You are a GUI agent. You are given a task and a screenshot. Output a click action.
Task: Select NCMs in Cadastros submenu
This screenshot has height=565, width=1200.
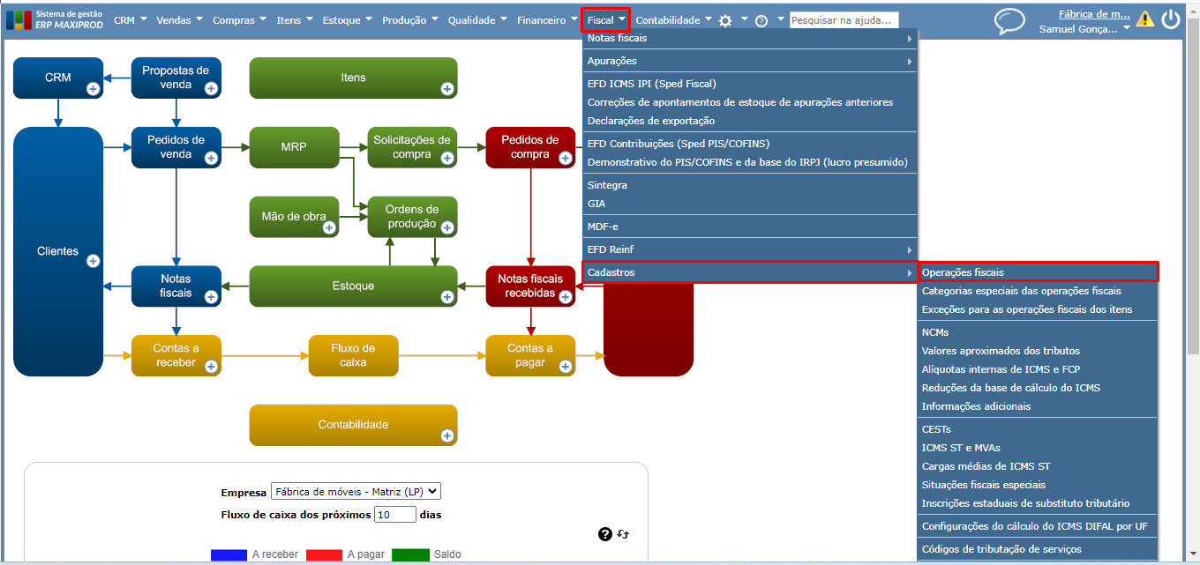click(935, 332)
